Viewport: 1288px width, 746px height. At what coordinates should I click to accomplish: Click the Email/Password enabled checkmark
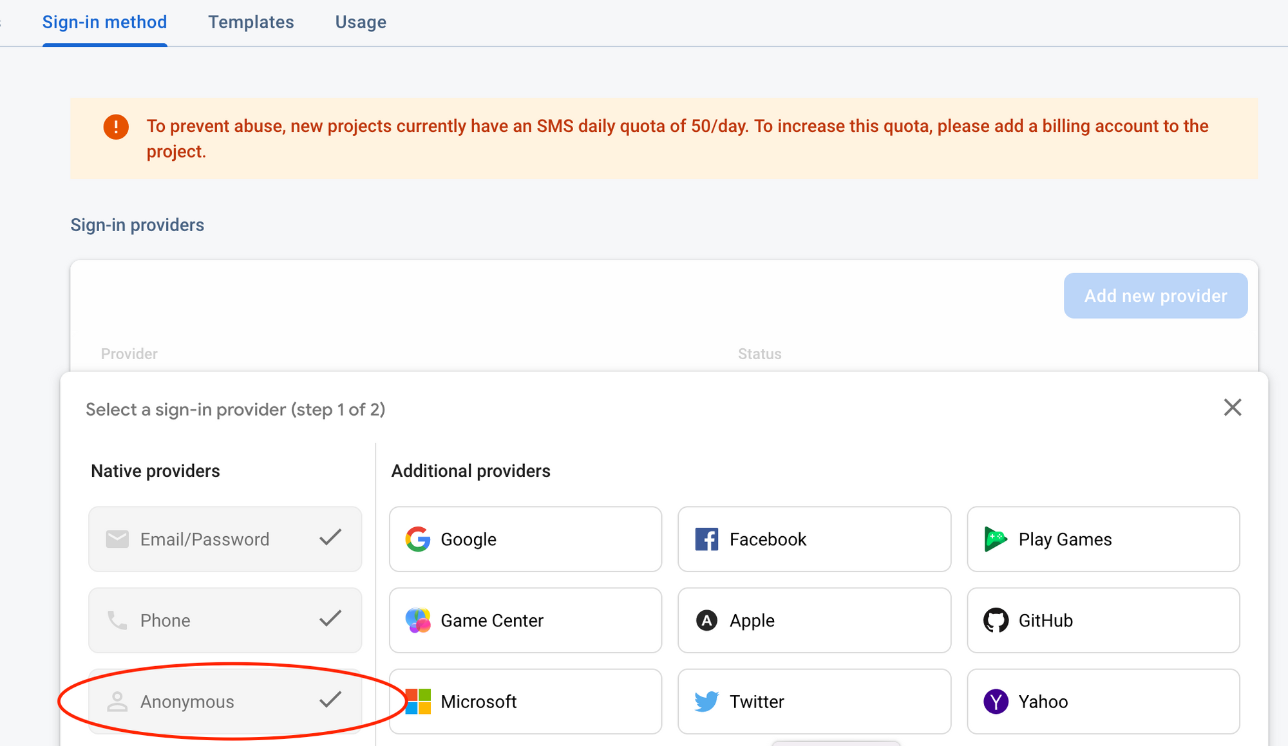click(330, 537)
